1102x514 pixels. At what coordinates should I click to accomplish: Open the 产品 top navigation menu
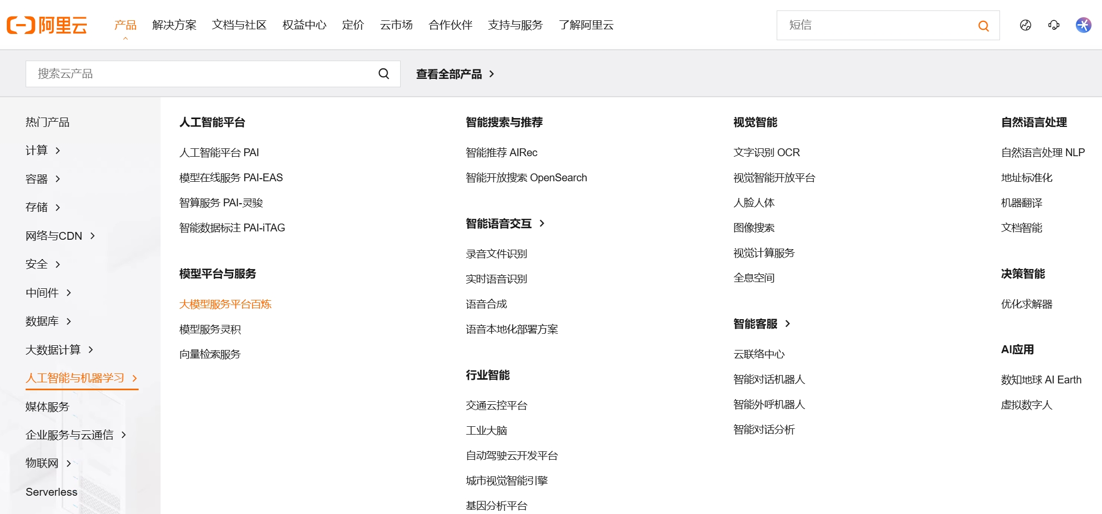click(x=126, y=25)
